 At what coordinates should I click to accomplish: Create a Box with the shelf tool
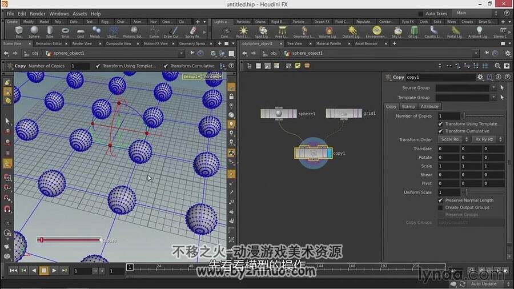coord(19,32)
